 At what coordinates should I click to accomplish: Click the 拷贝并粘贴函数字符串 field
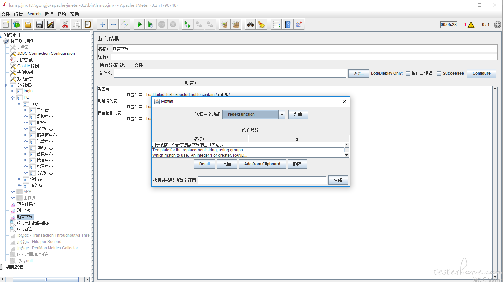click(262, 180)
